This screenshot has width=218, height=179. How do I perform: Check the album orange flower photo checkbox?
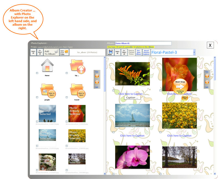(113, 90)
